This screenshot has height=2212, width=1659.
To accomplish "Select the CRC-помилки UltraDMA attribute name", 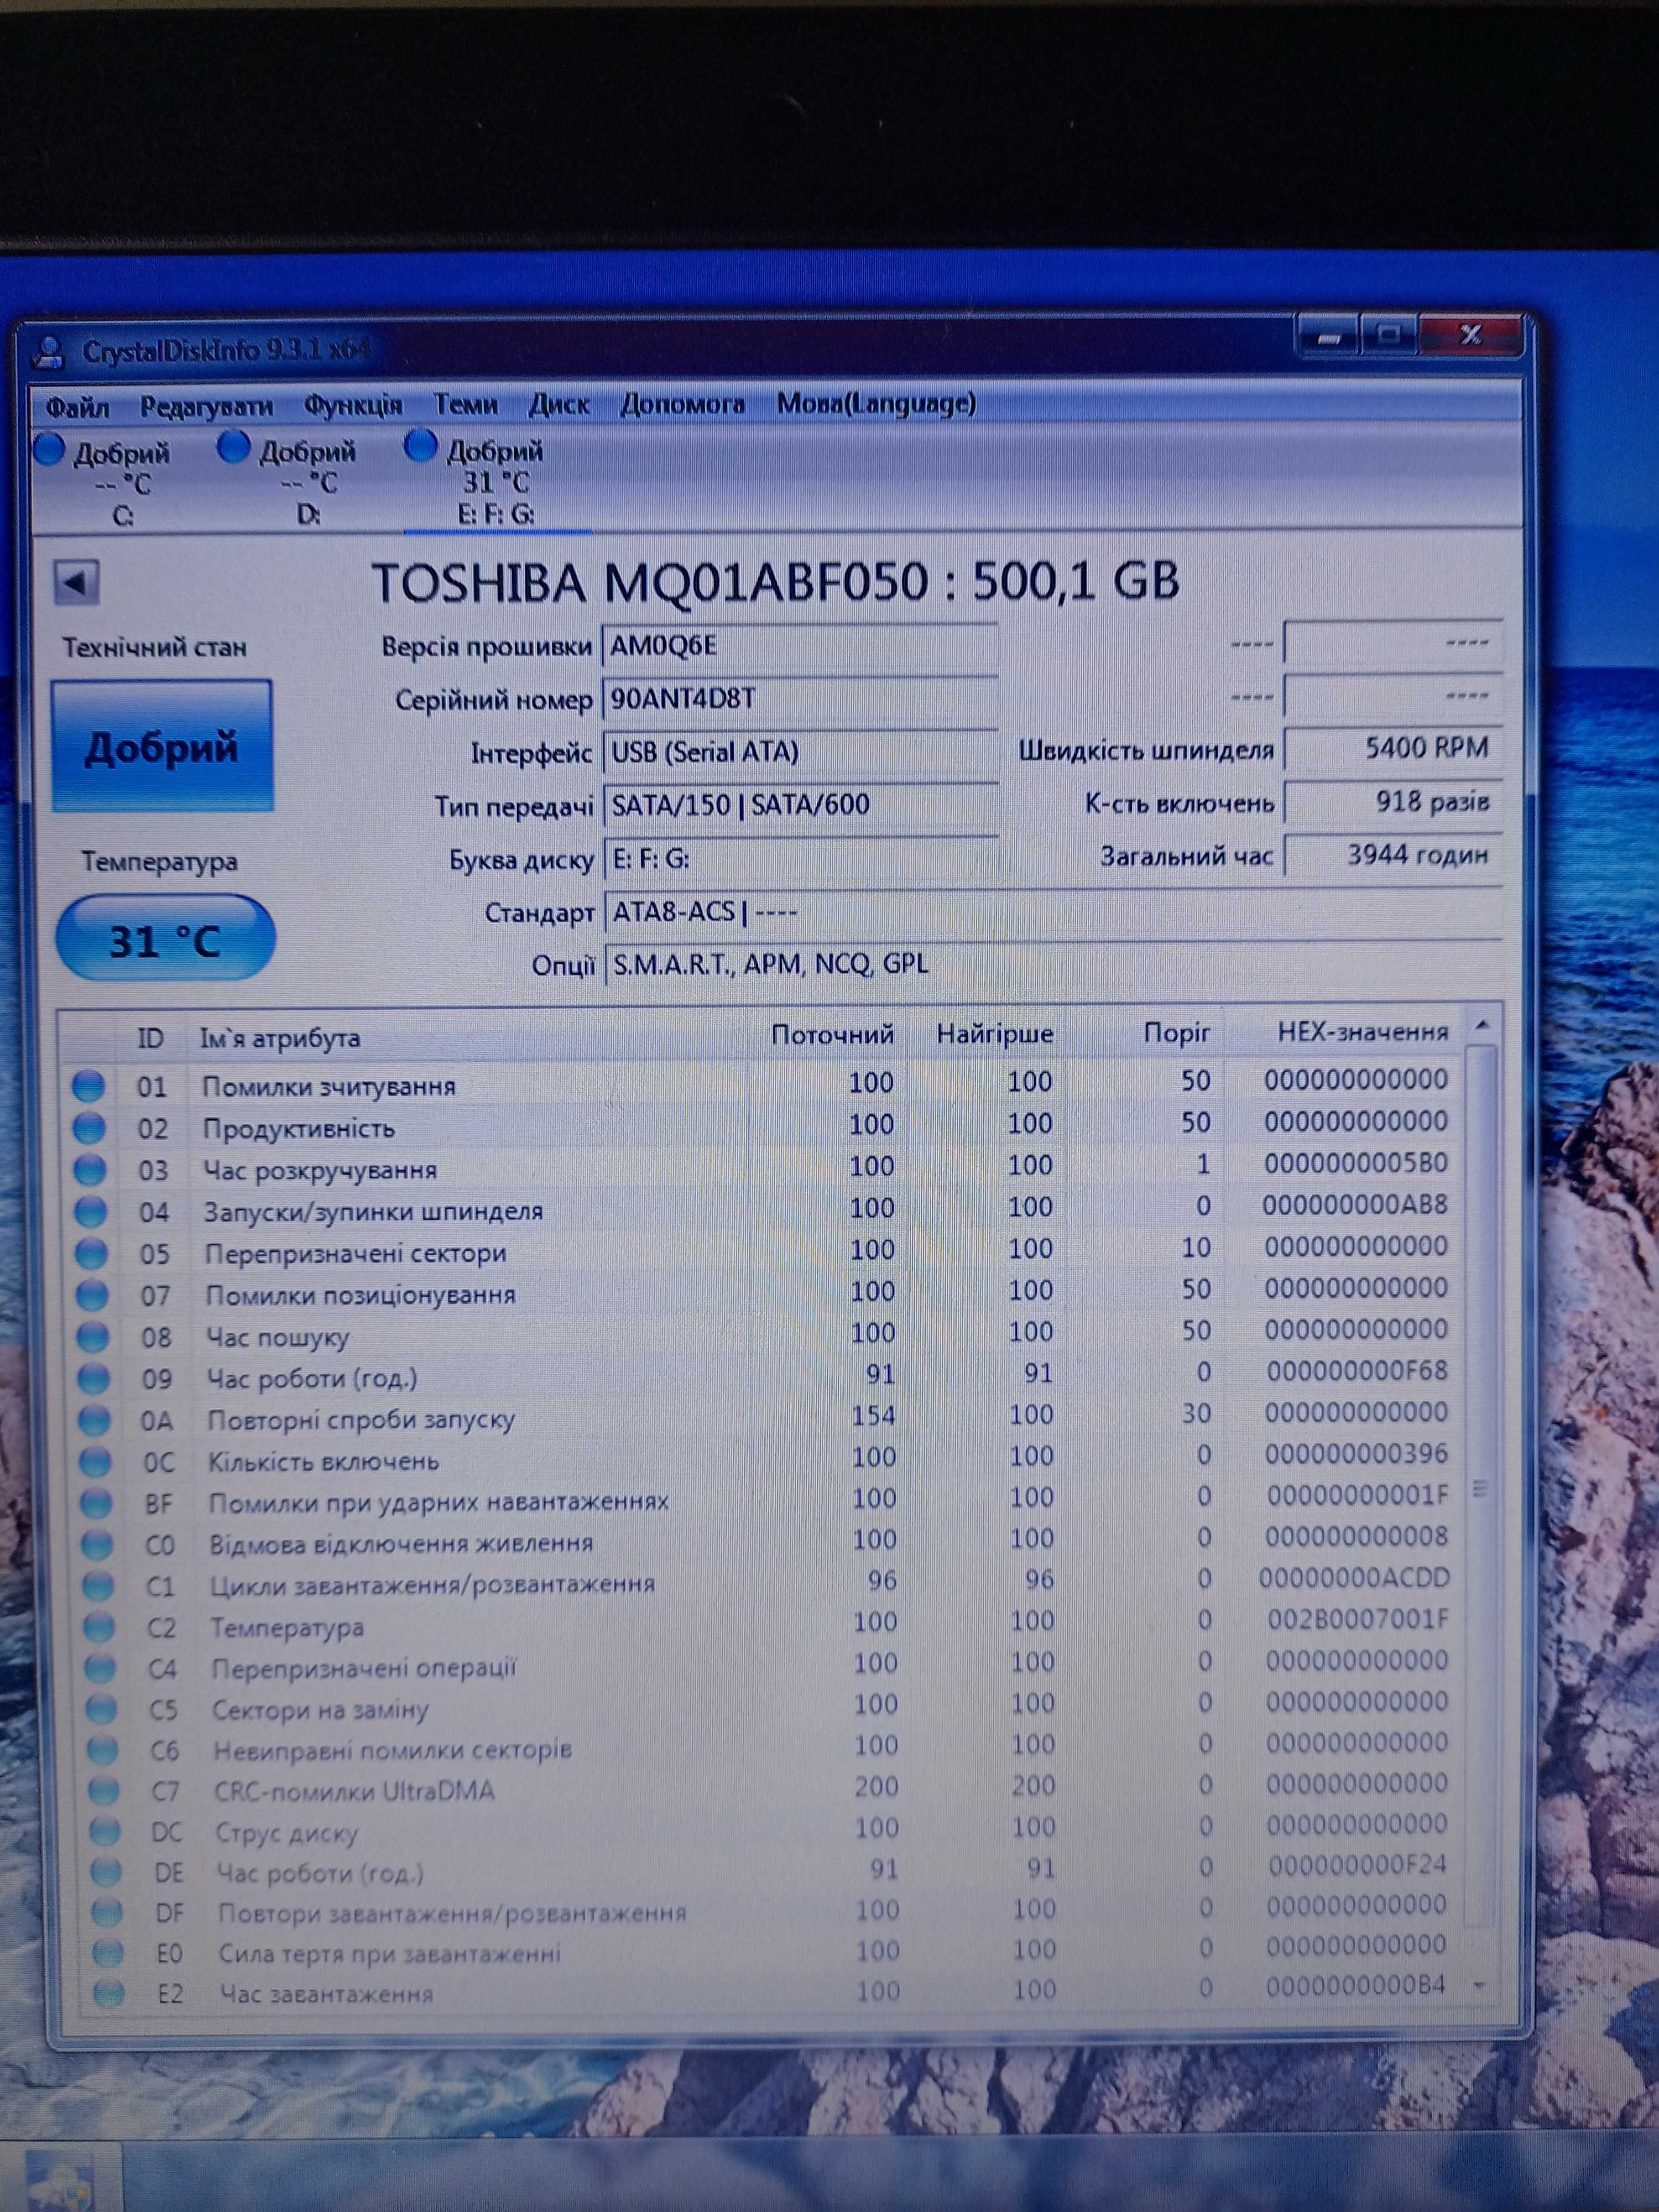I will 354,1791.
